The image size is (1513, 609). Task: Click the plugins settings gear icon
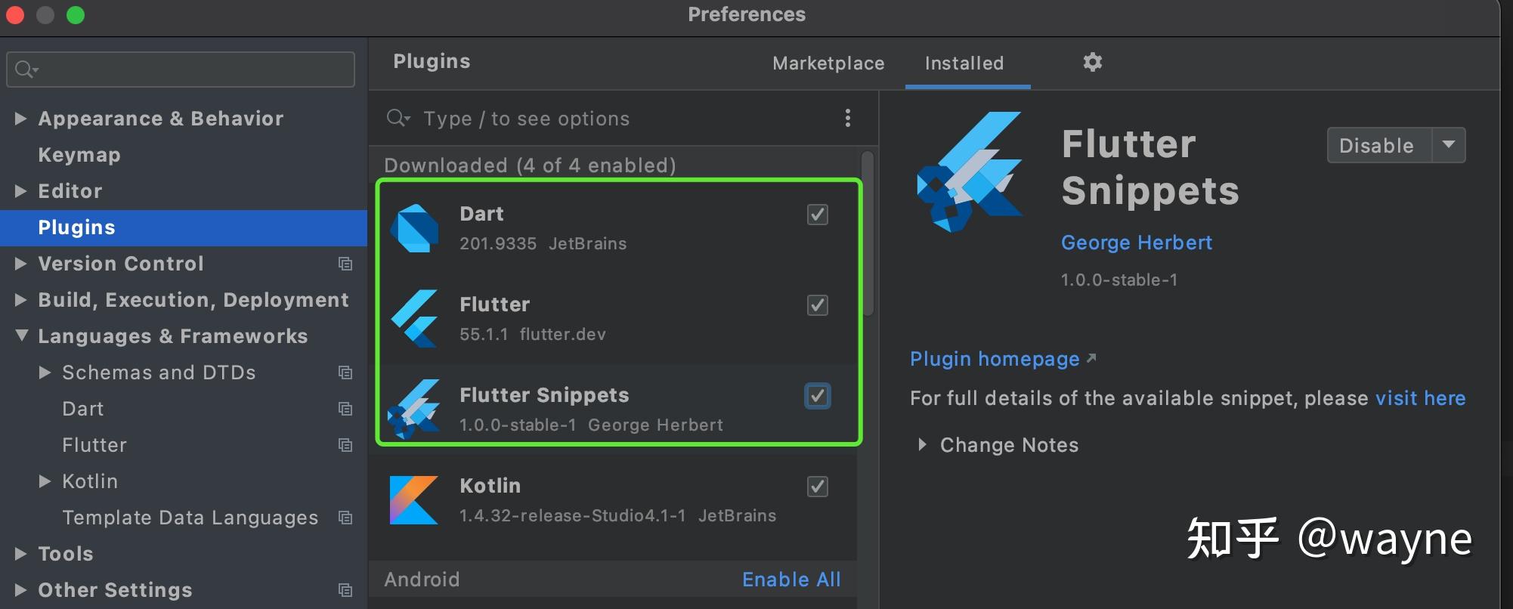1092,62
